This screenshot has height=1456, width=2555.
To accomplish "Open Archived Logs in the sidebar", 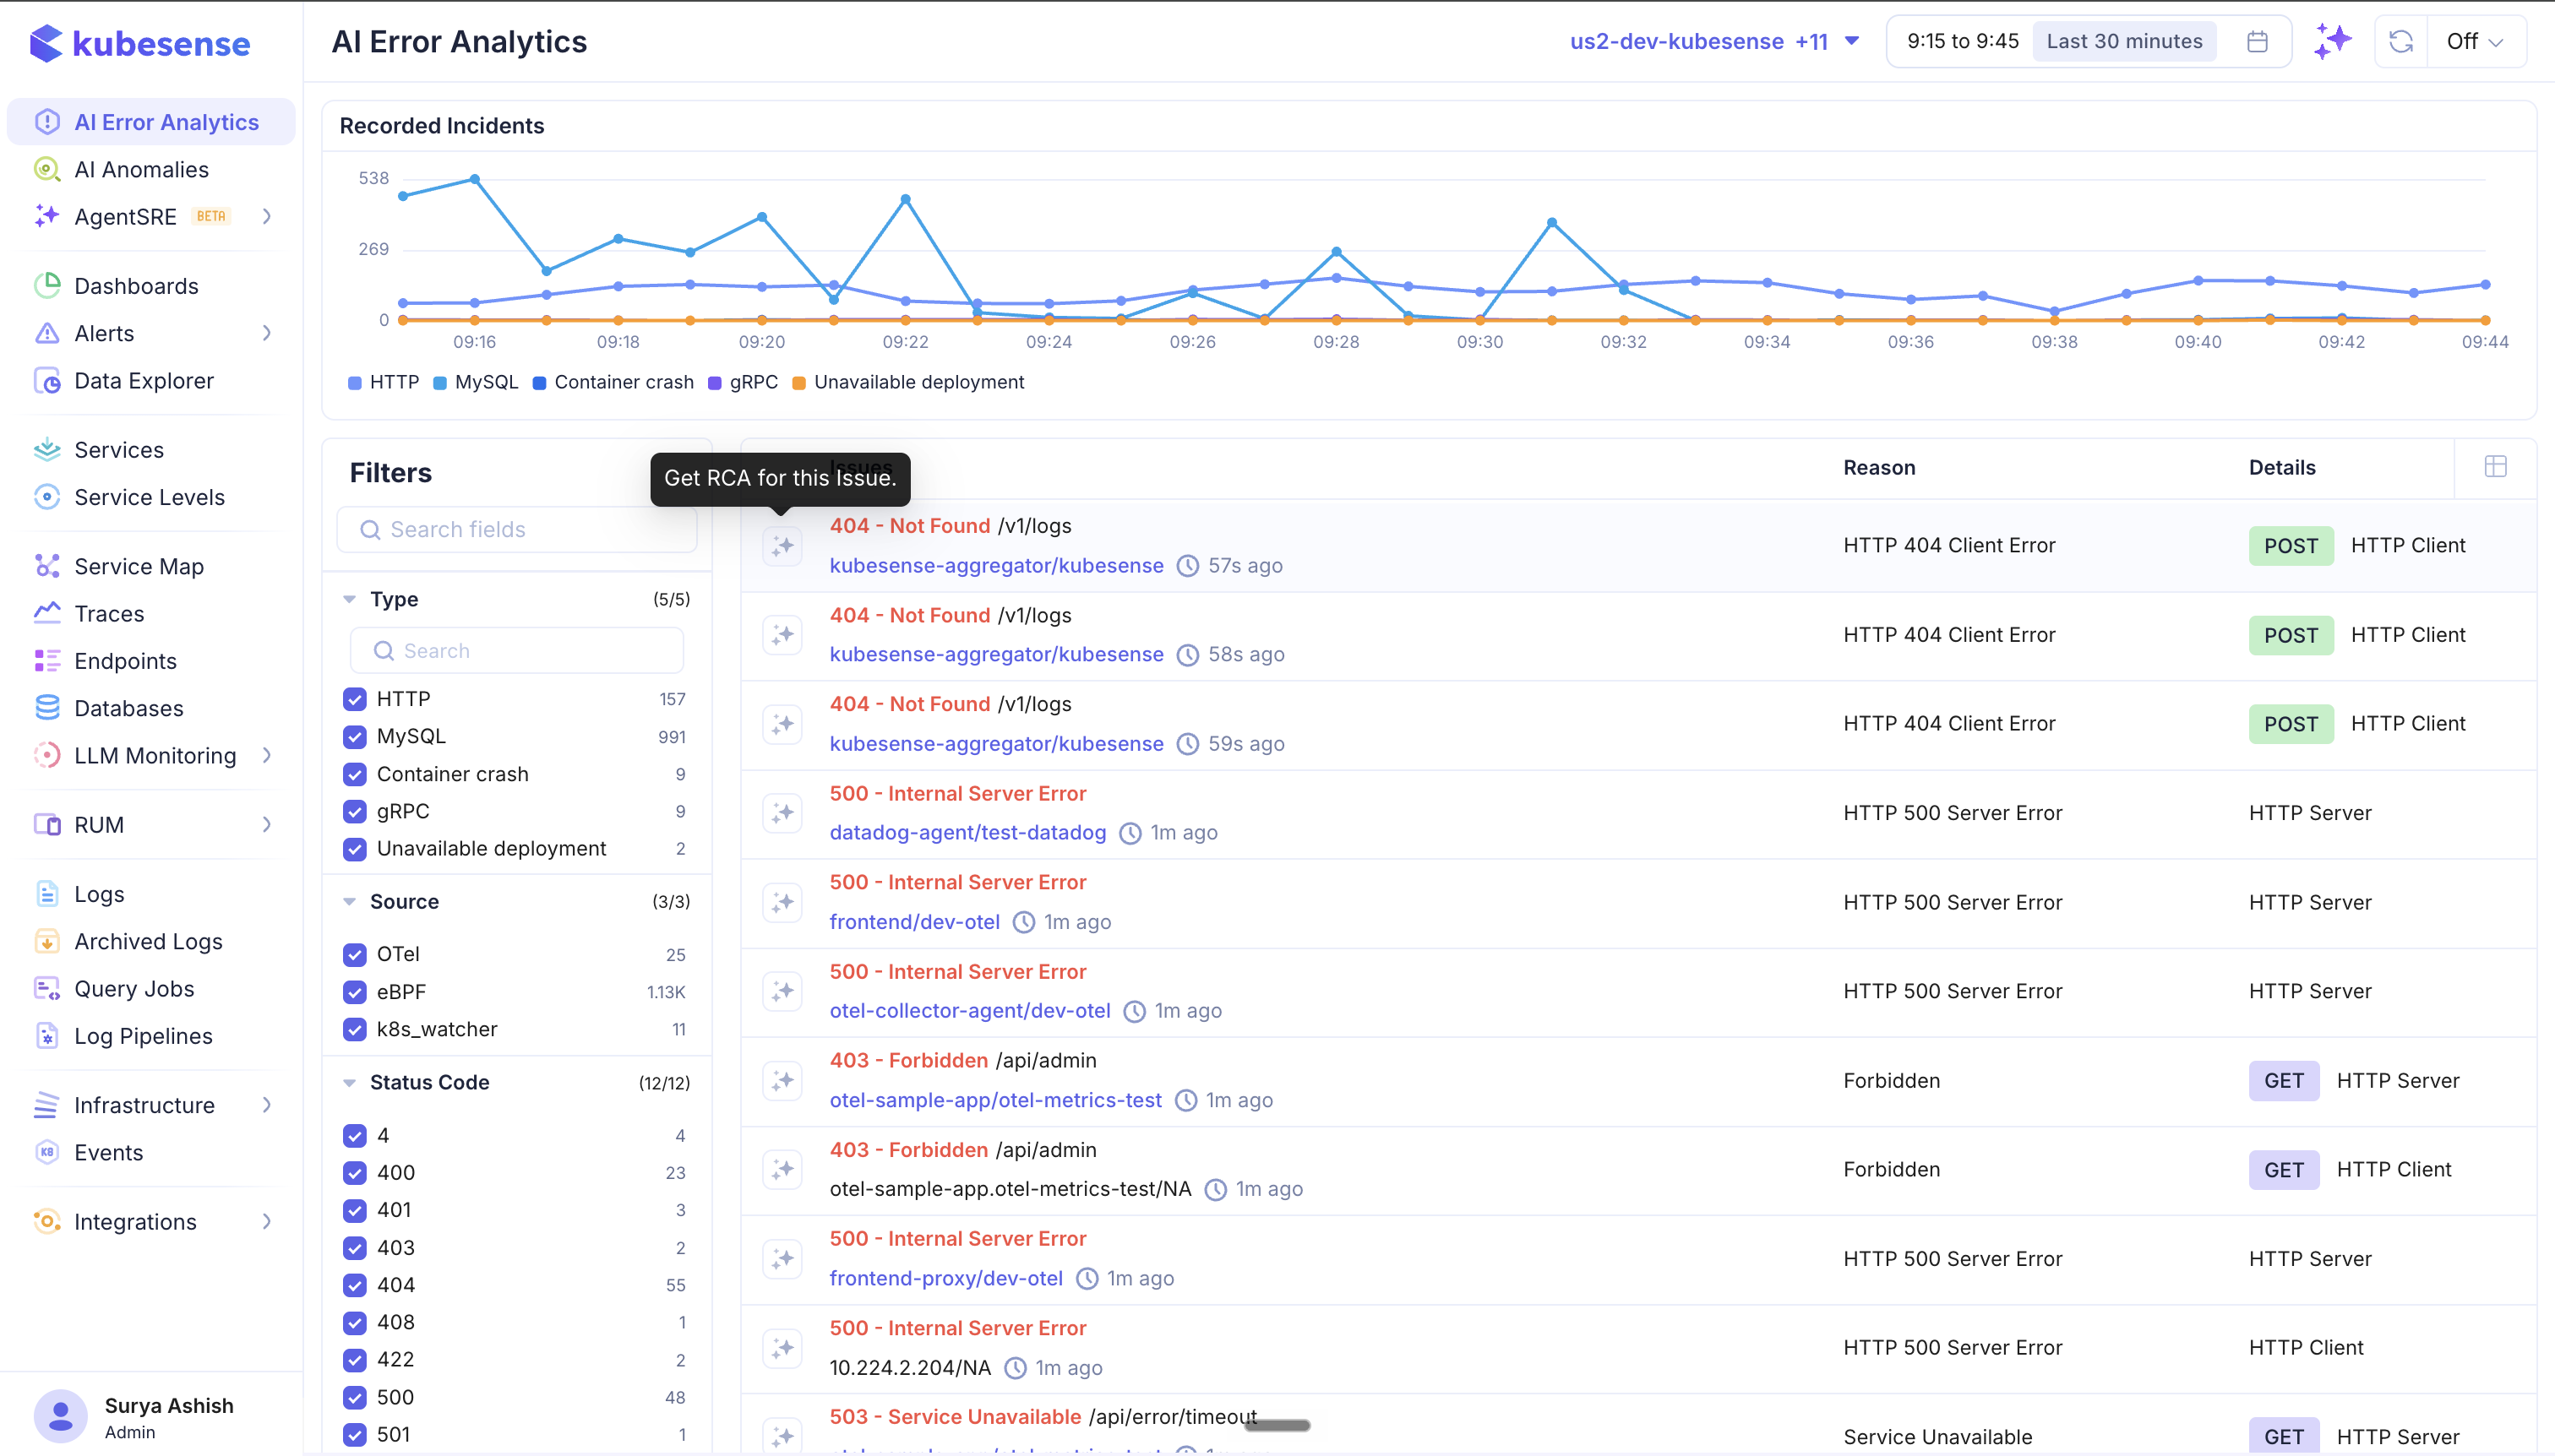I will pos(148,941).
